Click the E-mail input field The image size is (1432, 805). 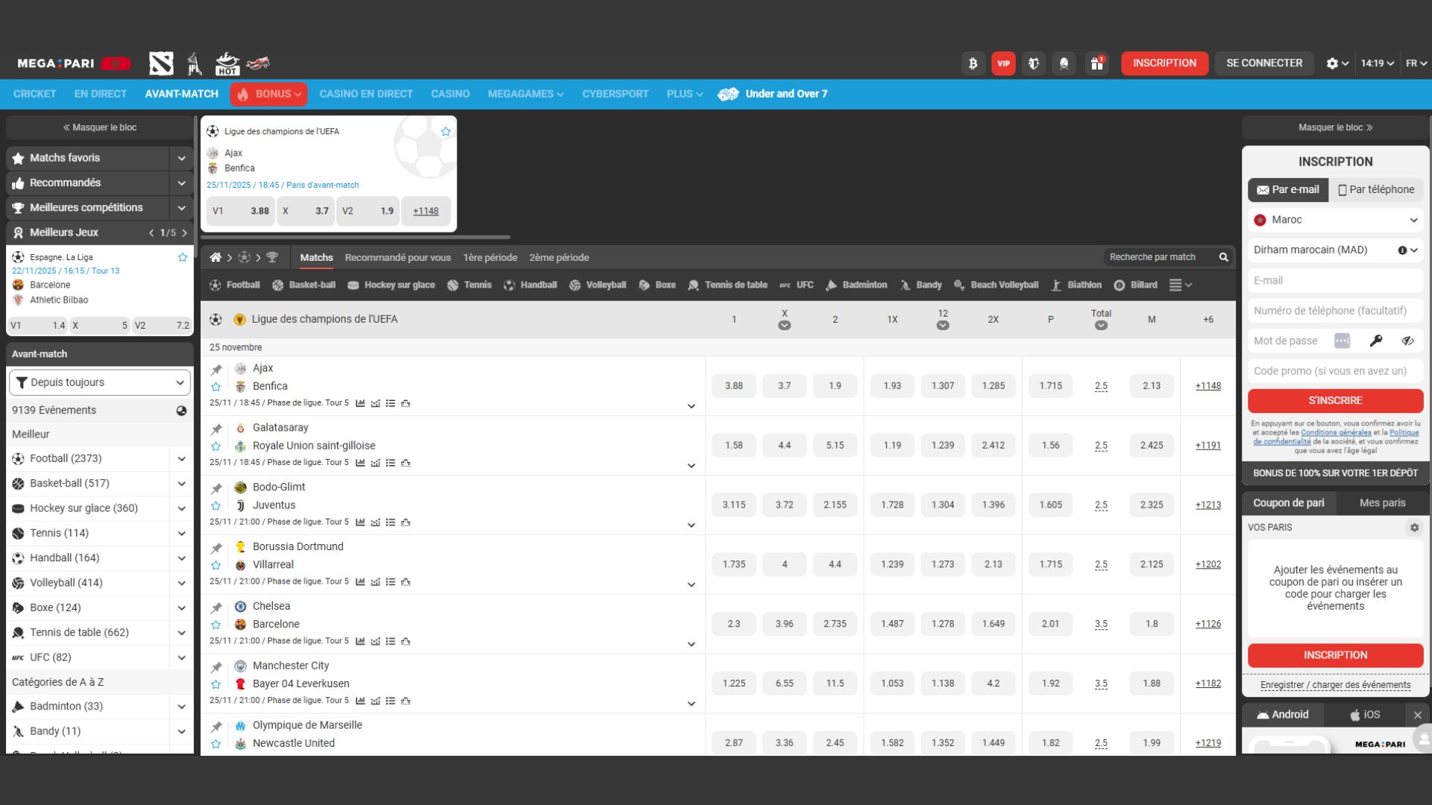1335,280
